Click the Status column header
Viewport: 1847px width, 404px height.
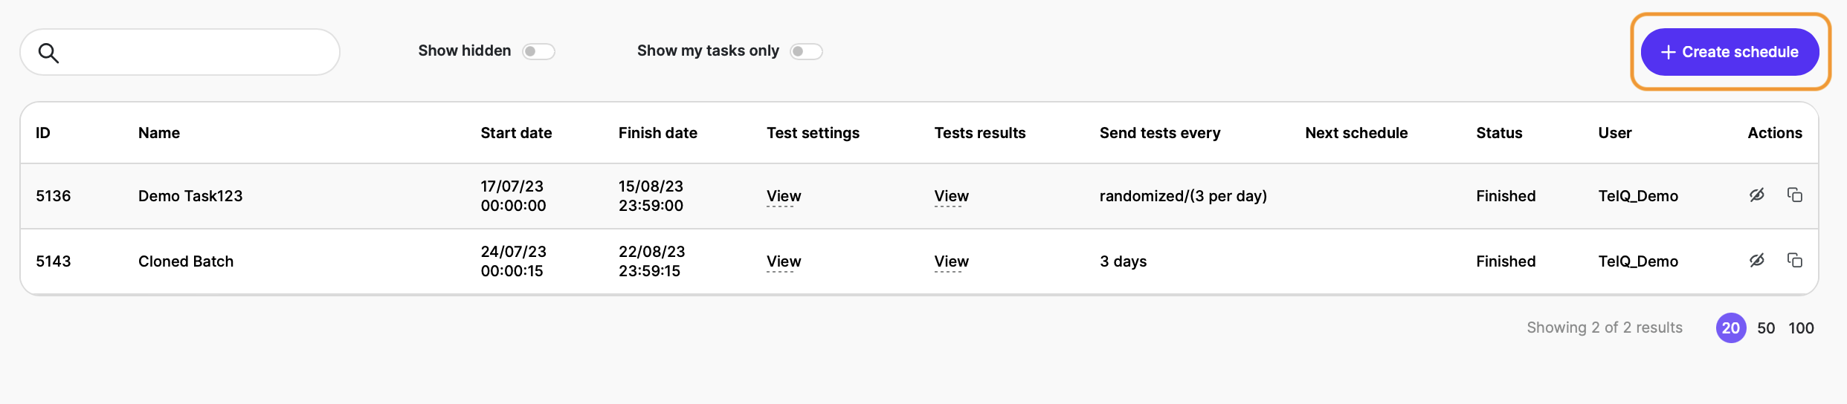(1499, 133)
